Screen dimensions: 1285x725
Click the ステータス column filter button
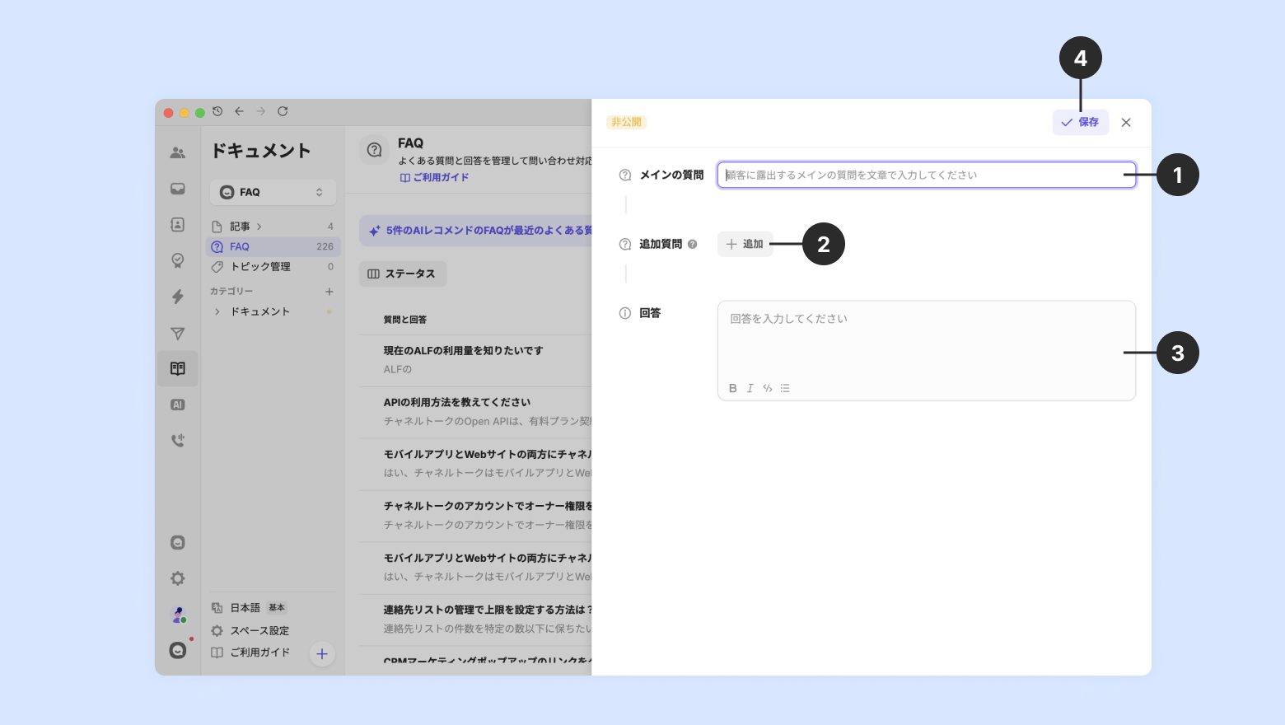pyautogui.click(x=402, y=274)
